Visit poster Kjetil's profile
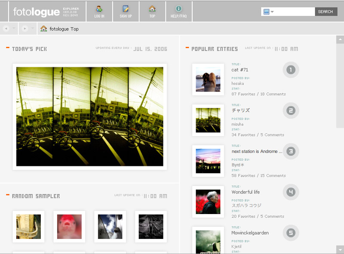The width and height of the screenshot is (344, 254). (236, 247)
